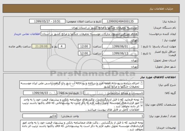Click the شهر محل تحویل تهران field
The image size is (185, 131).
coord(120,66)
